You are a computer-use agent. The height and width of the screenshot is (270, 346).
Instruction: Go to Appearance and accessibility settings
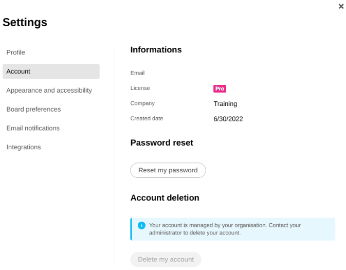[49, 91]
